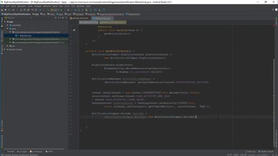Viewport: 278px width, 156px height.
Task: Open the Refactor menu
Action: (47, 6)
